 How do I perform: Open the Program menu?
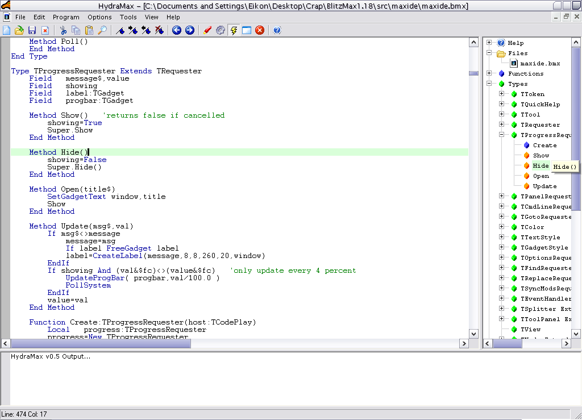(66, 17)
